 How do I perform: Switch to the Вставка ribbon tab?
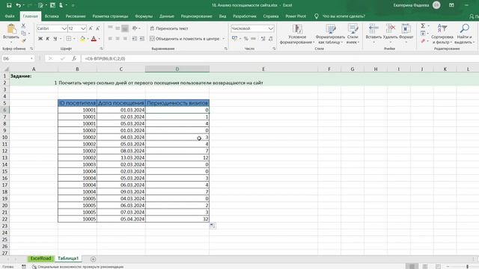click(52, 16)
